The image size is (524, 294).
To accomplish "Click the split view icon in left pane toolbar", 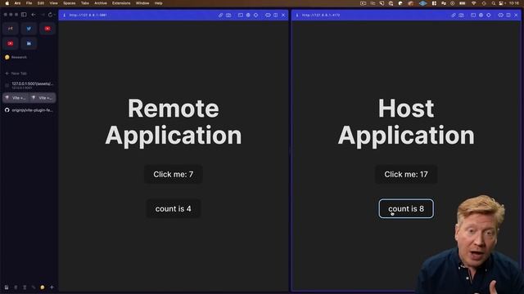I will point(275,15).
